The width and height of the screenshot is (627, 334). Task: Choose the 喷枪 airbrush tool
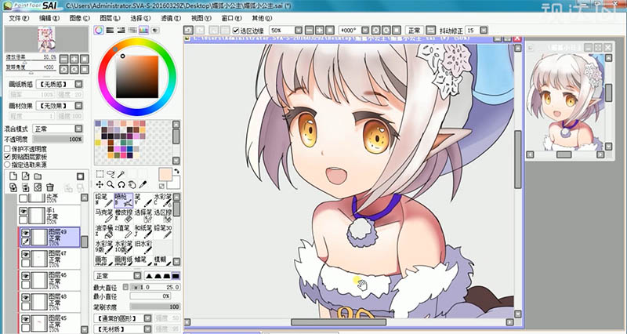click(x=124, y=200)
